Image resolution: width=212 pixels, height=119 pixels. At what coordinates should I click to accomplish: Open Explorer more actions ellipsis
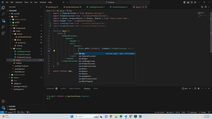[x=41, y=7]
